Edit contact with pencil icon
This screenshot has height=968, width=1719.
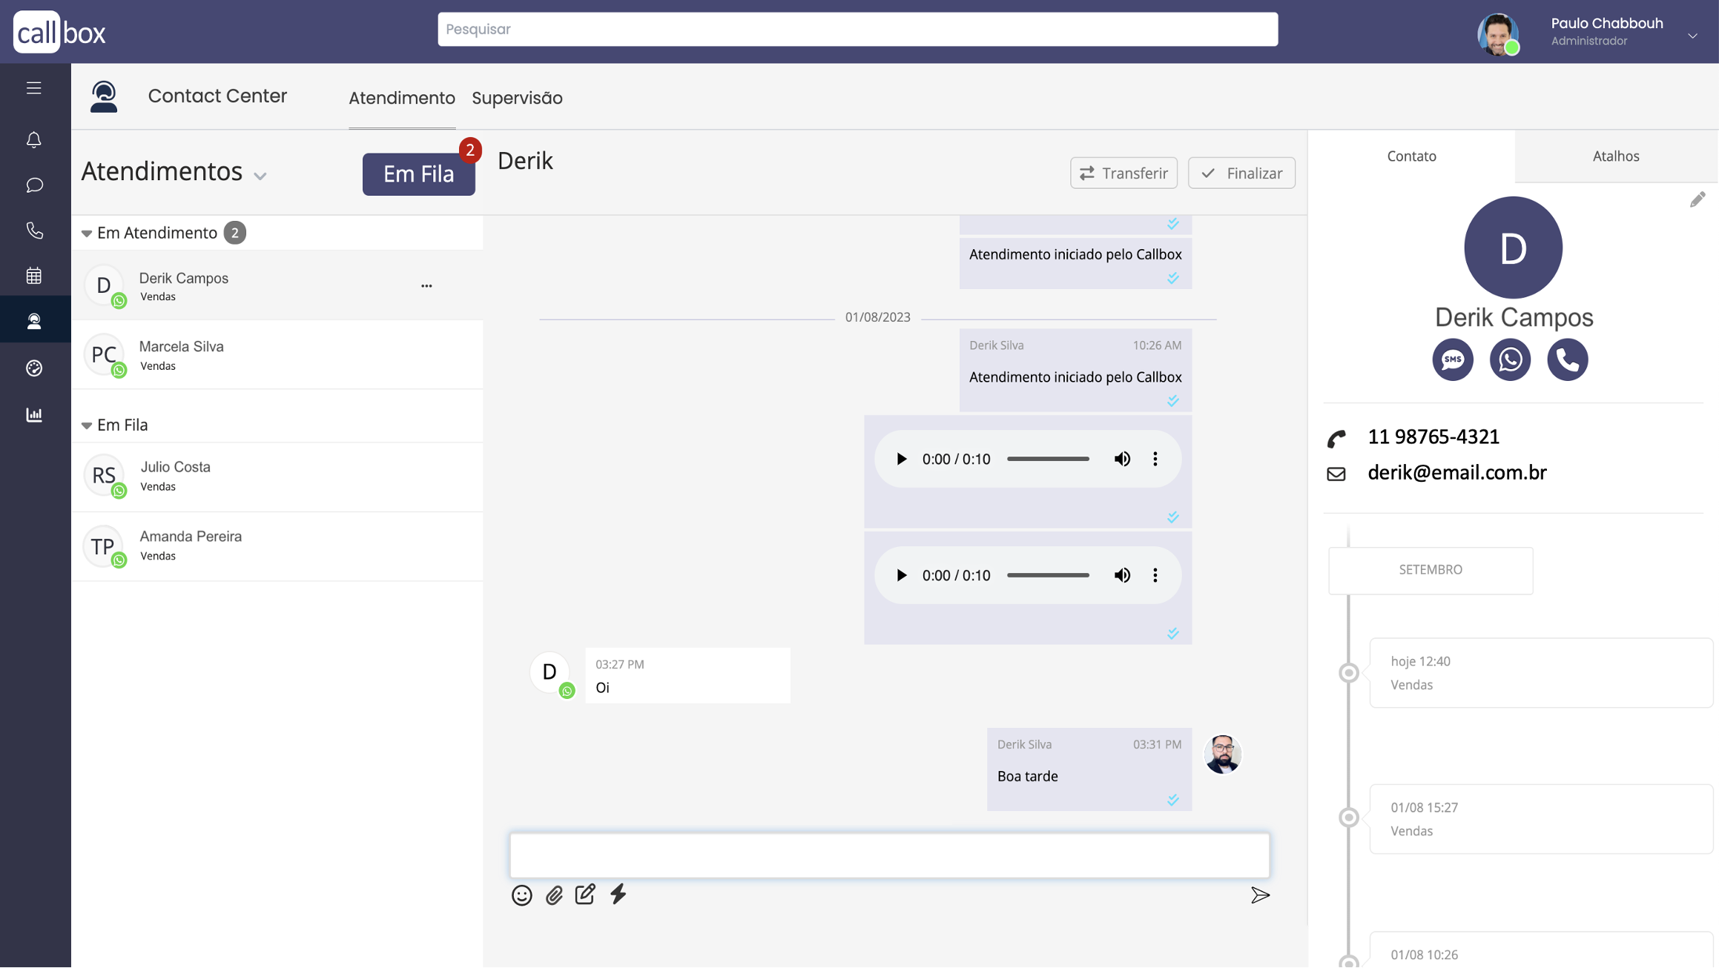point(1697,200)
